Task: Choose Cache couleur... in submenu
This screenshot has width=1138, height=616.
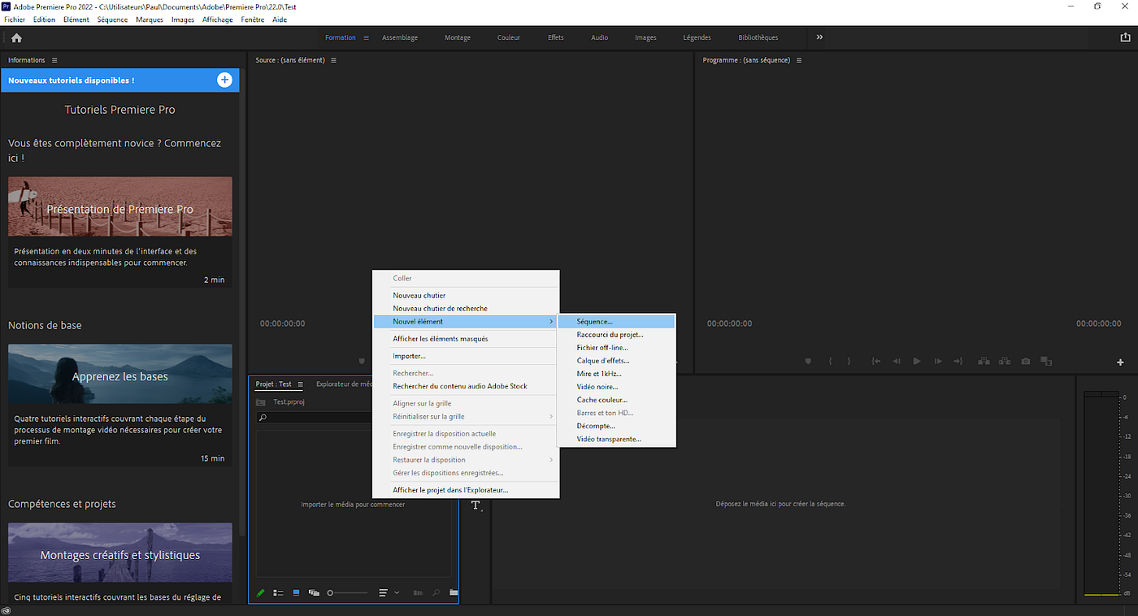Action: [x=616, y=400]
